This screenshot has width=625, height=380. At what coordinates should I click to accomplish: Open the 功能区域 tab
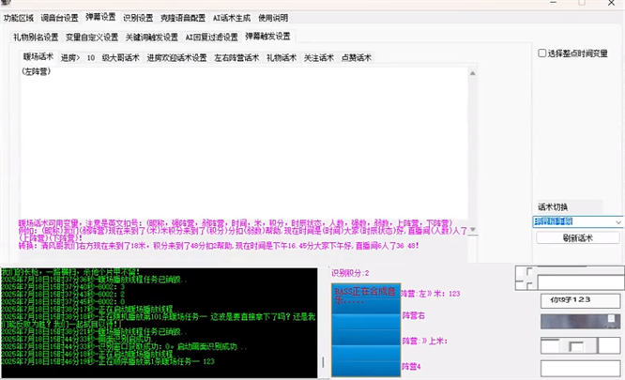[19, 19]
